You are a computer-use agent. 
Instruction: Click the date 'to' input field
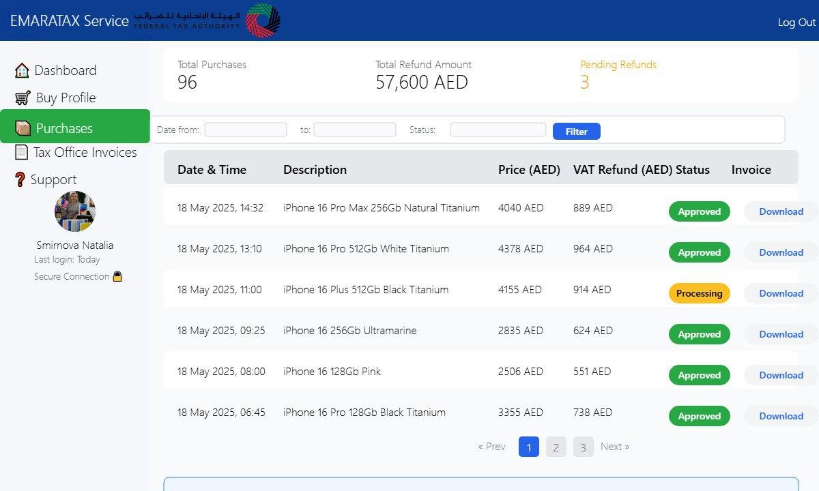coord(354,130)
